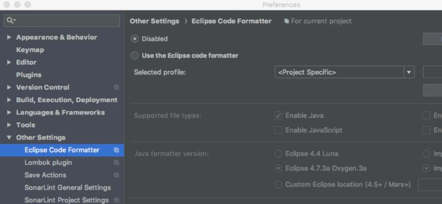Image resolution: width=442 pixels, height=204 pixels.
Task: Click project-level icon beside SonarLint Project Settings
Action: pos(117,200)
